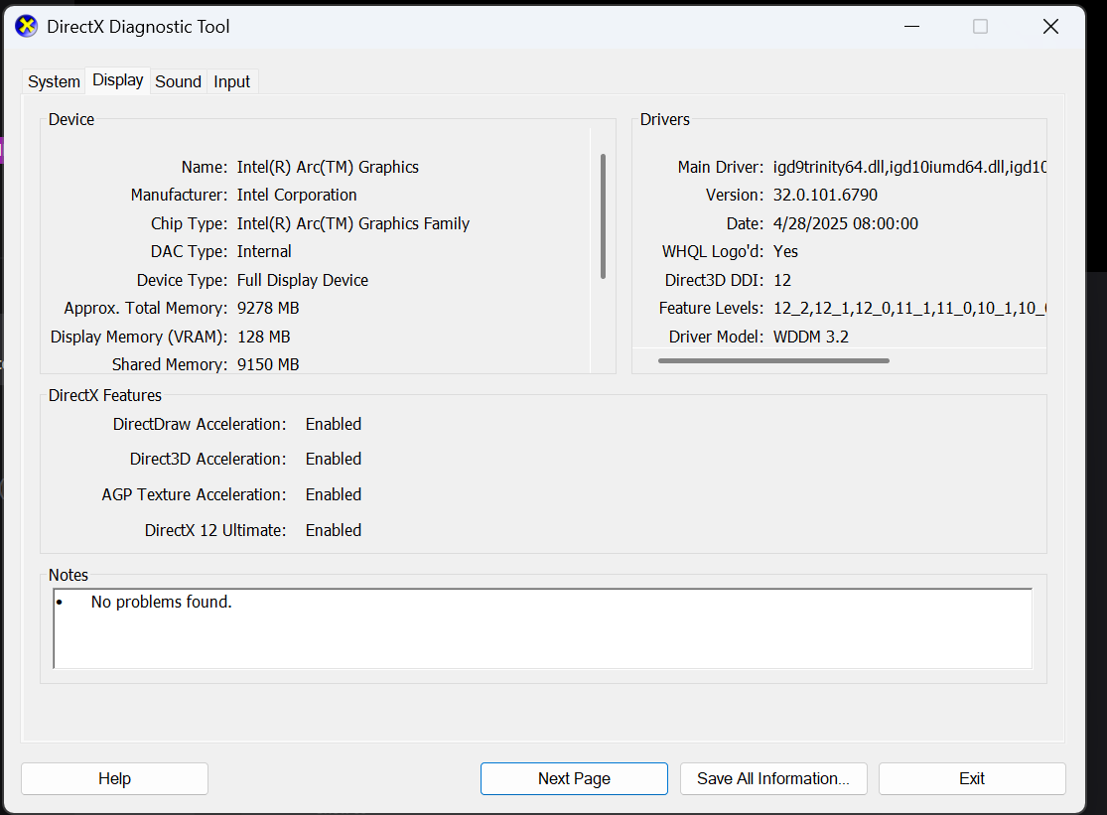Screen dimensions: 1107x815
Task: Click chip type 'Intel(R) Arc(TM) Graphics Family'
Action: pyautogui.click(x=353, y=223)
